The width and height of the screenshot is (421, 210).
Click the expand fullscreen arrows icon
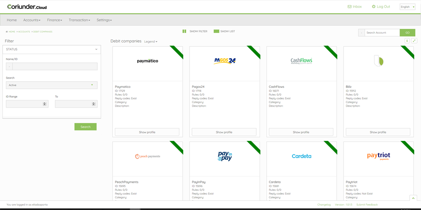point(414,41)
